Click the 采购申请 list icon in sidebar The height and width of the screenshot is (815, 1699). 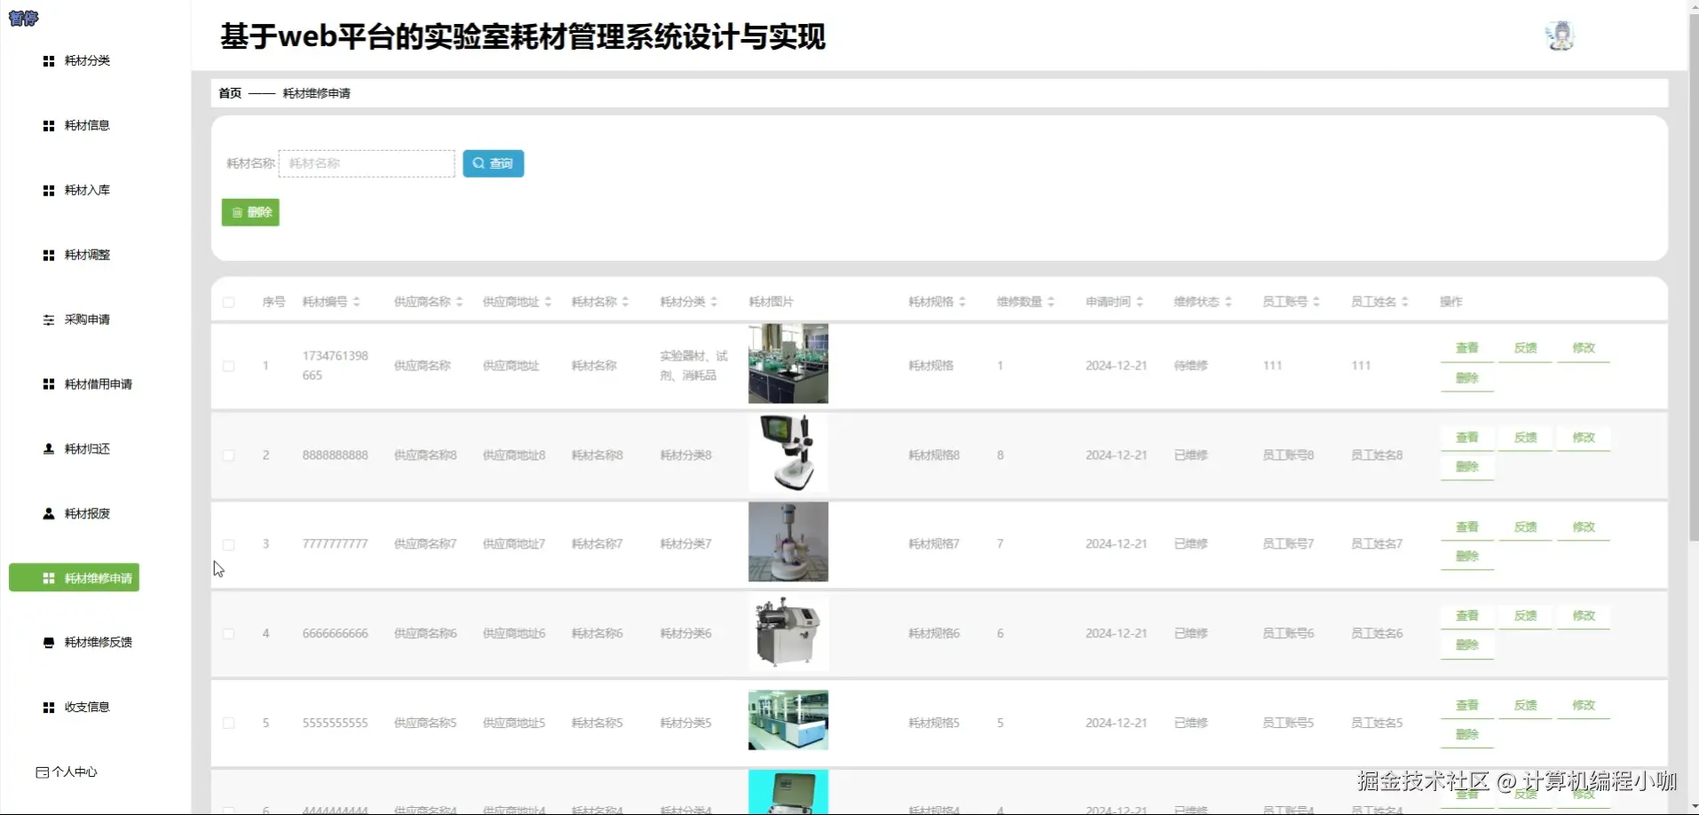click(49, 320)
